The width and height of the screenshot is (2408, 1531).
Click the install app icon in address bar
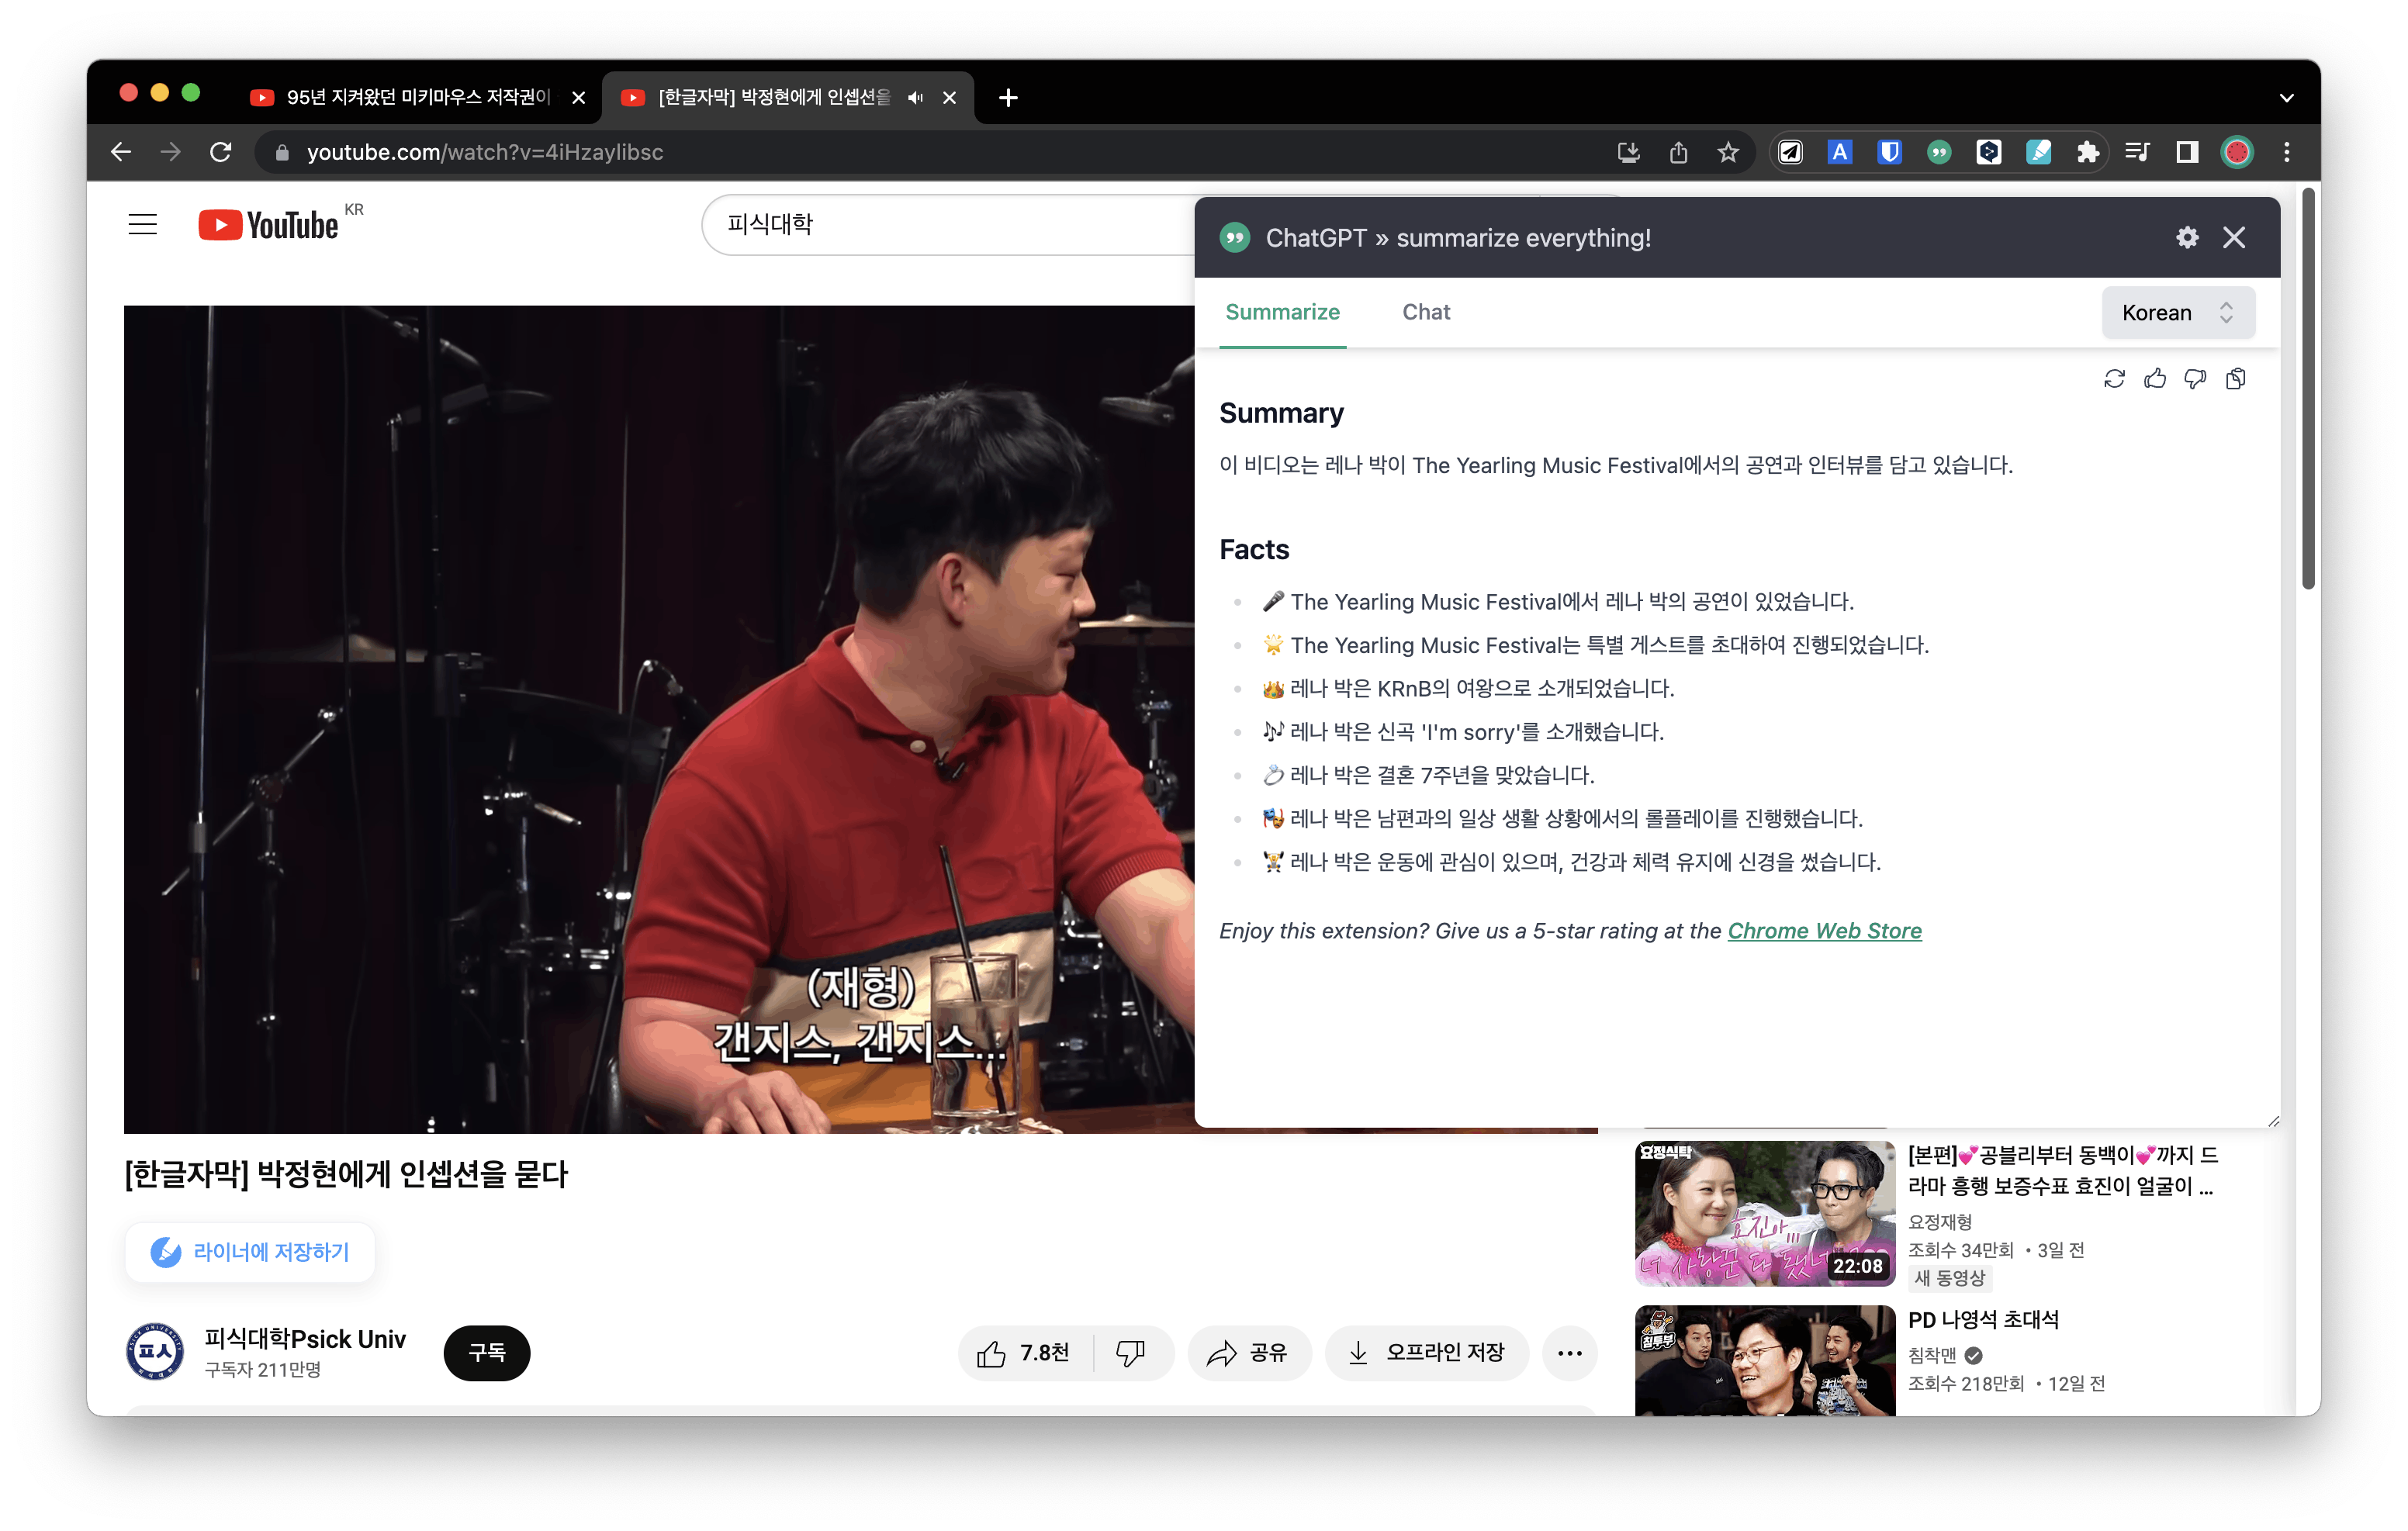(x=1628, y=152)
